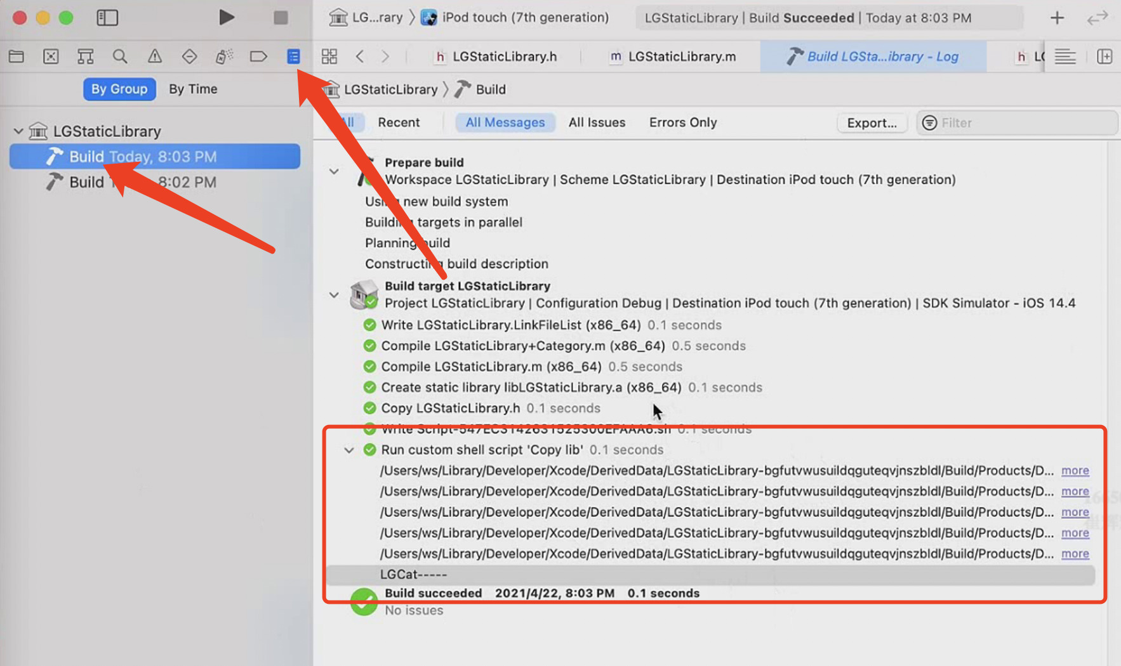Collapse Build target LGStaticLibrary section

point(334,294)
